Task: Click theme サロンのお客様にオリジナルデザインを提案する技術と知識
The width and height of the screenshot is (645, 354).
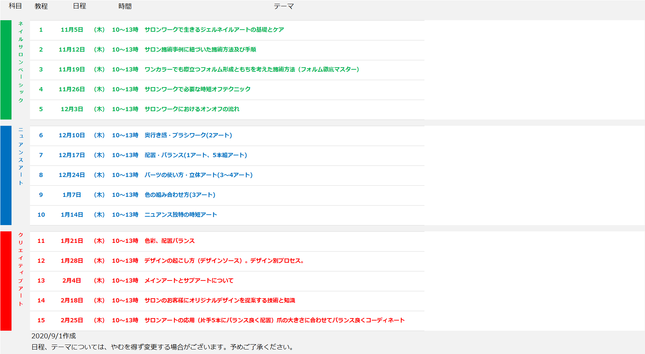Action: click(220, 300)
